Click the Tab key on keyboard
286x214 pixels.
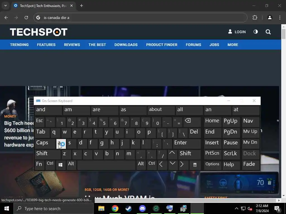click(42, 133)
